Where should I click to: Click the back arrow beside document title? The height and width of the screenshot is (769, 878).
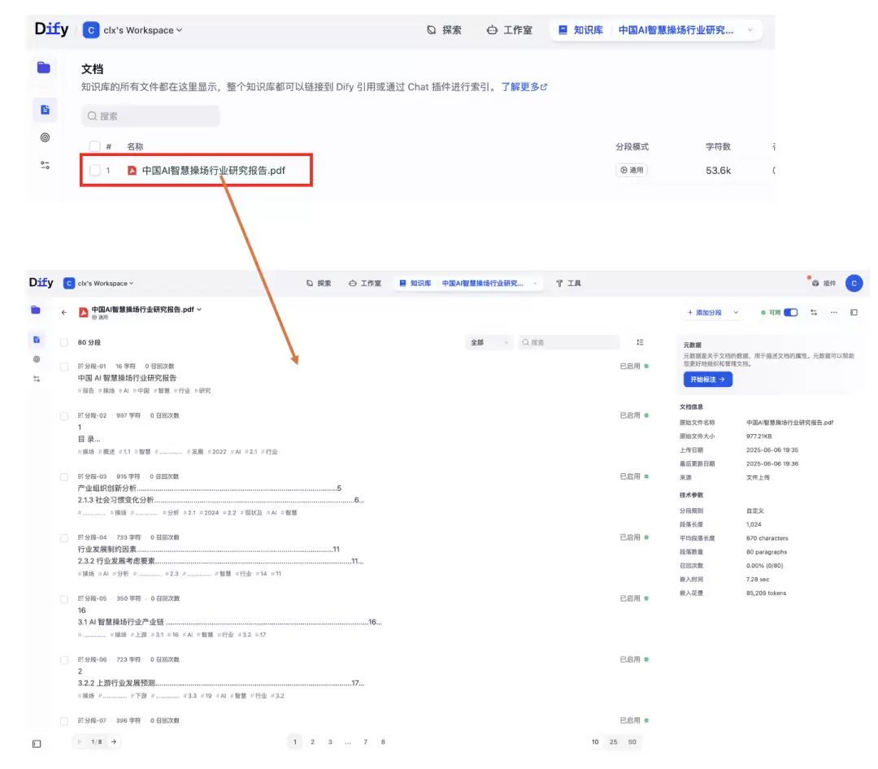tap(64, 312)
